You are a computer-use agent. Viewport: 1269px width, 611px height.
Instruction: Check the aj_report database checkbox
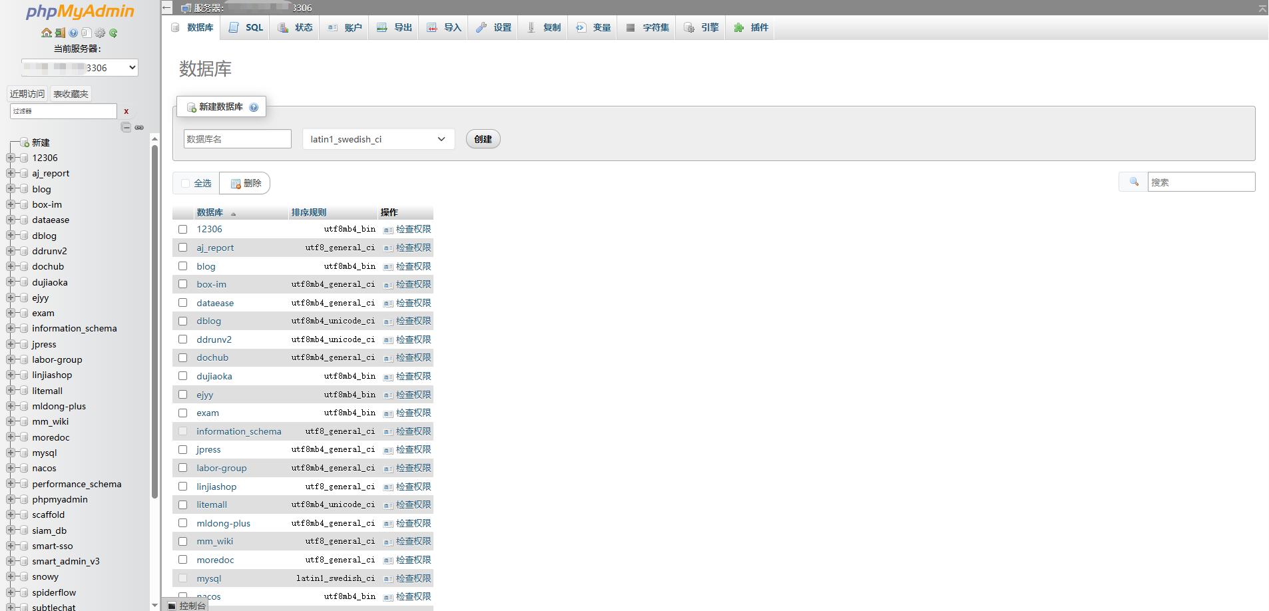[x=182, y=248]
